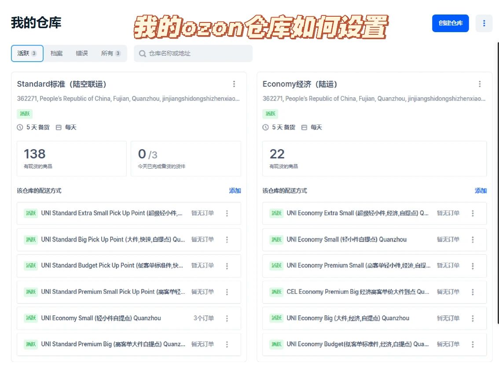Click the address line under Standard标准
This screenshot has height=366, width=499.
click(128, 99)
